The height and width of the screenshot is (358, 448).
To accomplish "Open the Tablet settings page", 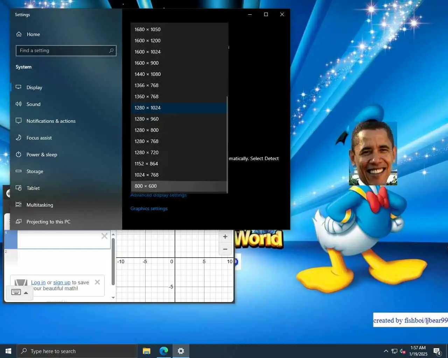I will (x=66, y=188).
